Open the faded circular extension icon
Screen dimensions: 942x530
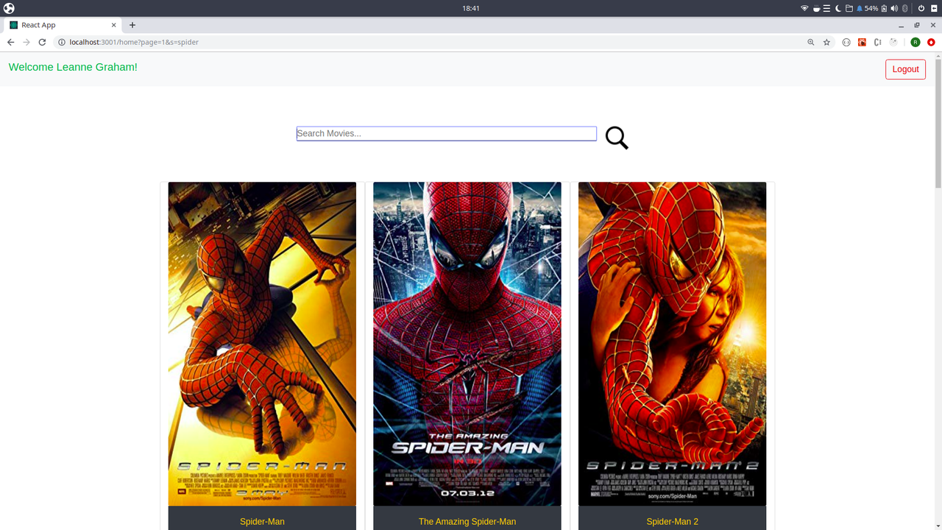[893, 42]
